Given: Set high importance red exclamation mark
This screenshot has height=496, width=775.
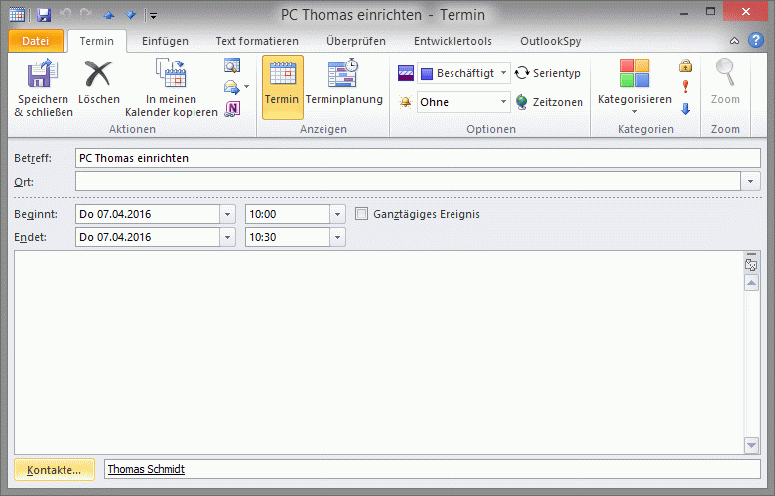Looking at the screenshot, I should tap(685, 87).
